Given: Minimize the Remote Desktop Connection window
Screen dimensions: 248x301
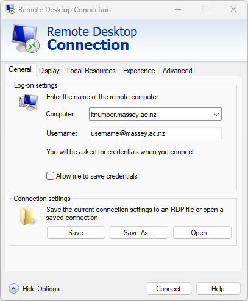Looking at the screenshot, I should [x=178, y=9].
